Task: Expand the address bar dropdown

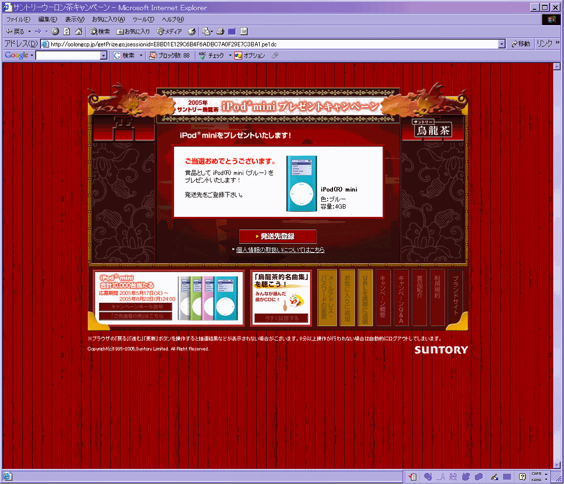Action: 502,44
